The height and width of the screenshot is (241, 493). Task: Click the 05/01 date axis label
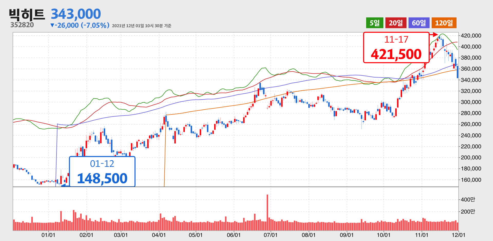point(196,235)
